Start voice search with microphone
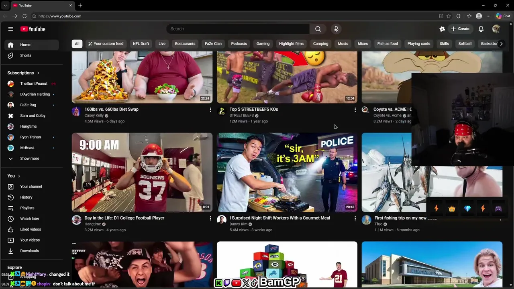 [336, 29]
